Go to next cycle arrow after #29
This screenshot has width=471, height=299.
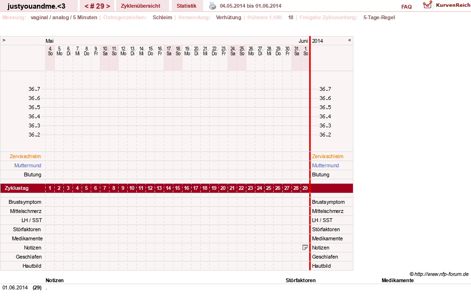(x=108, y=6)
